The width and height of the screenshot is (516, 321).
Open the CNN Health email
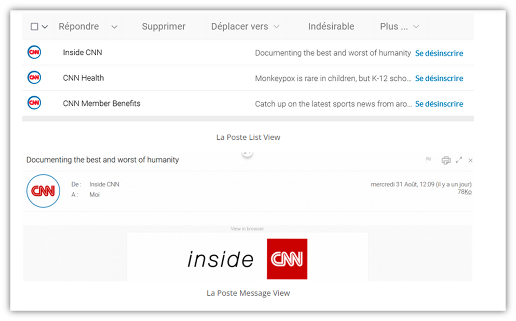pos(83,78)
